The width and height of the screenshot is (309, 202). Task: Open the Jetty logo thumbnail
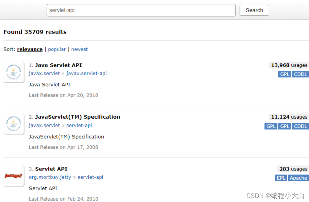pos(14,176)
